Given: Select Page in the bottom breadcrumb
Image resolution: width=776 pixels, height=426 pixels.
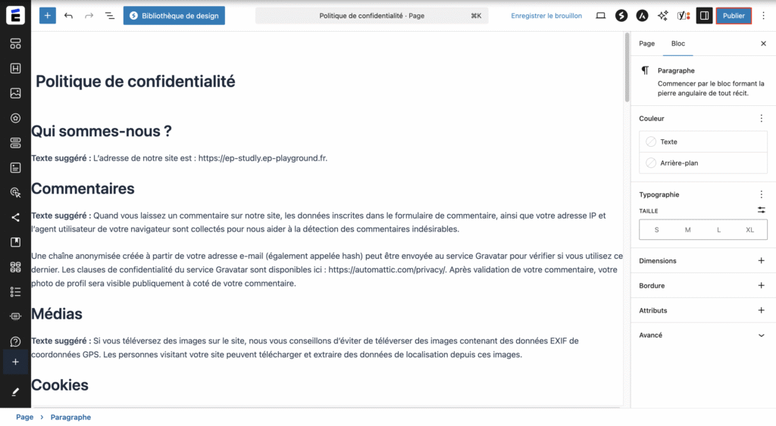Looking at the screenshot, I should [25, 417].
